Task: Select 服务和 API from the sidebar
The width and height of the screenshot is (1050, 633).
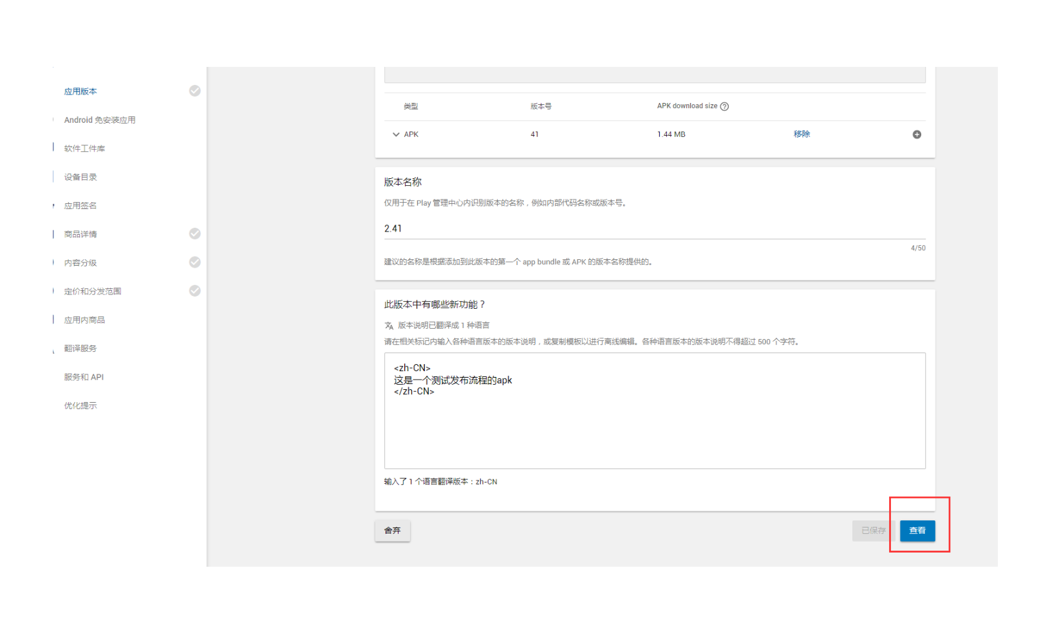Action: click(x=83, y=376)
